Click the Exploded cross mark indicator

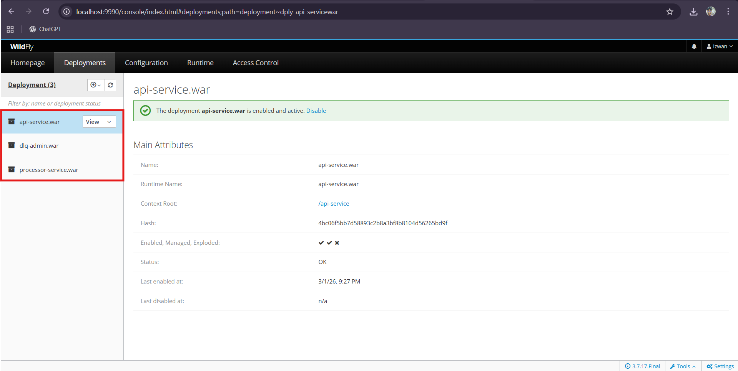pyautogui.click(x=337, y=242)
